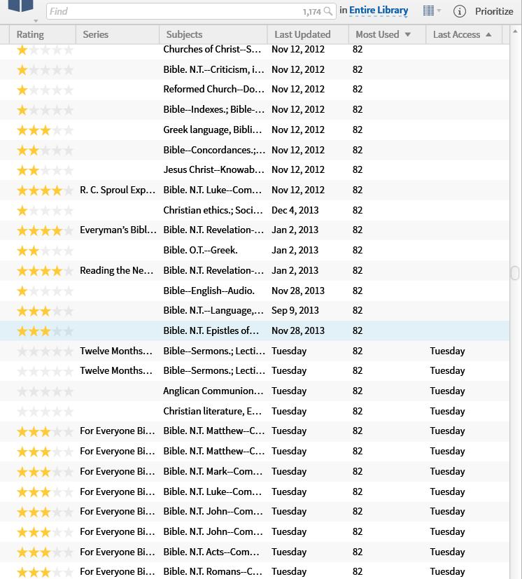Select 'Reformed Church--Do…' subject cell
522x579 pixels.
(x=213, y=90)
